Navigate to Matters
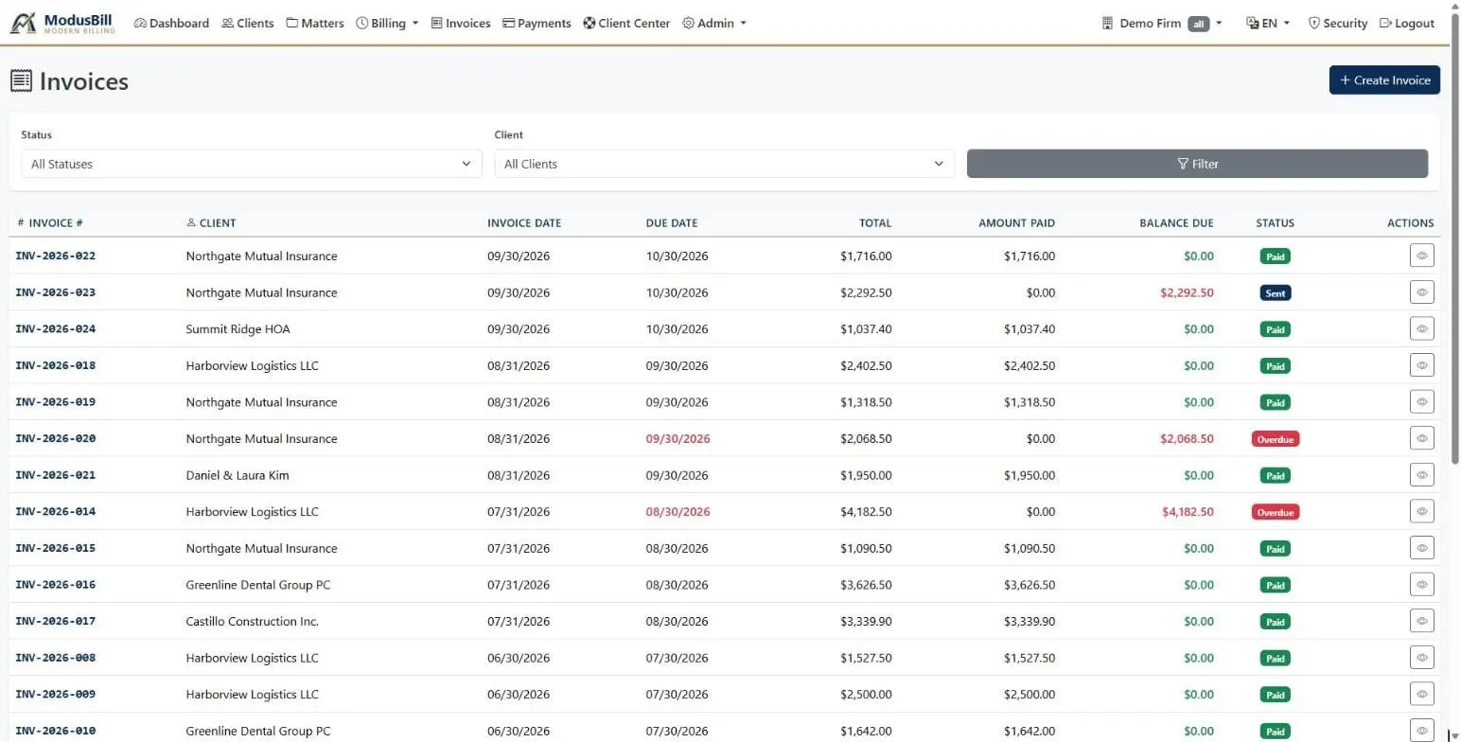The height and width of the screenshot is (742, 1461). (x=315, y=23)
